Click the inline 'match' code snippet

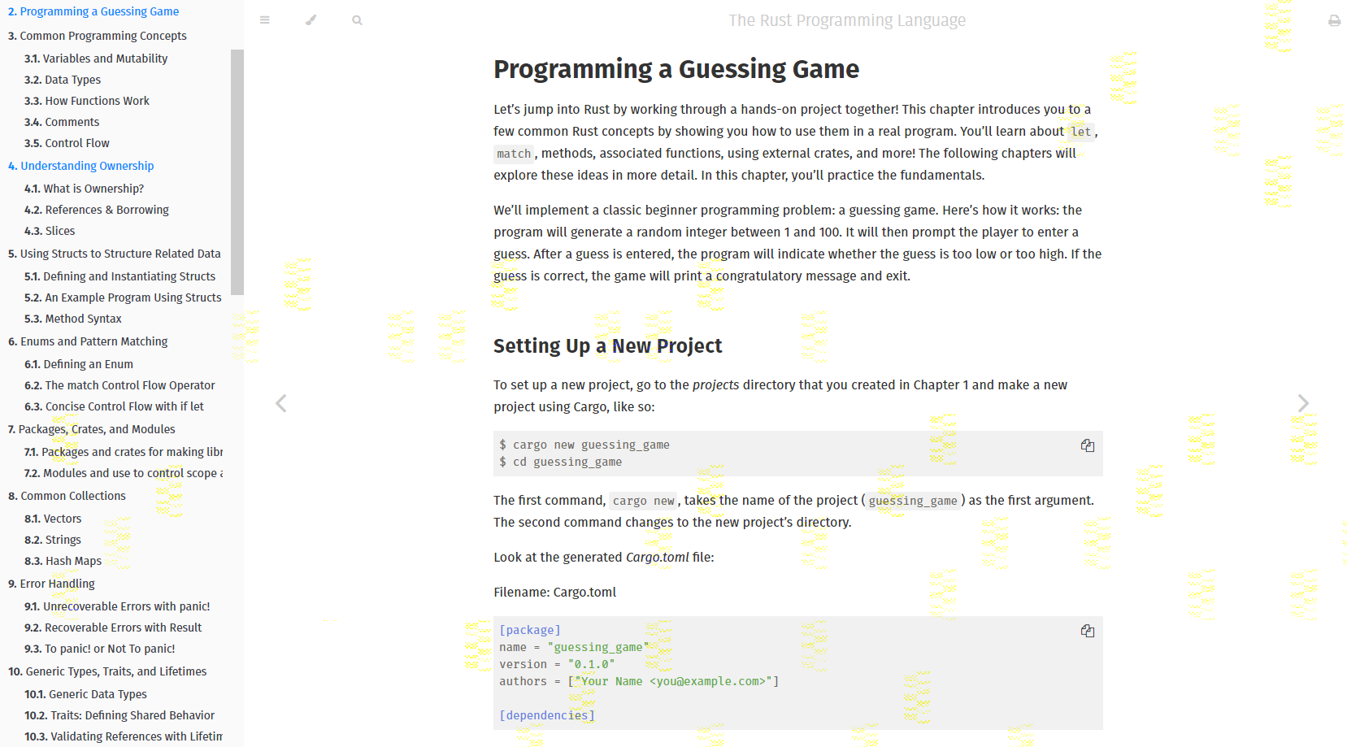coord(514,154)
